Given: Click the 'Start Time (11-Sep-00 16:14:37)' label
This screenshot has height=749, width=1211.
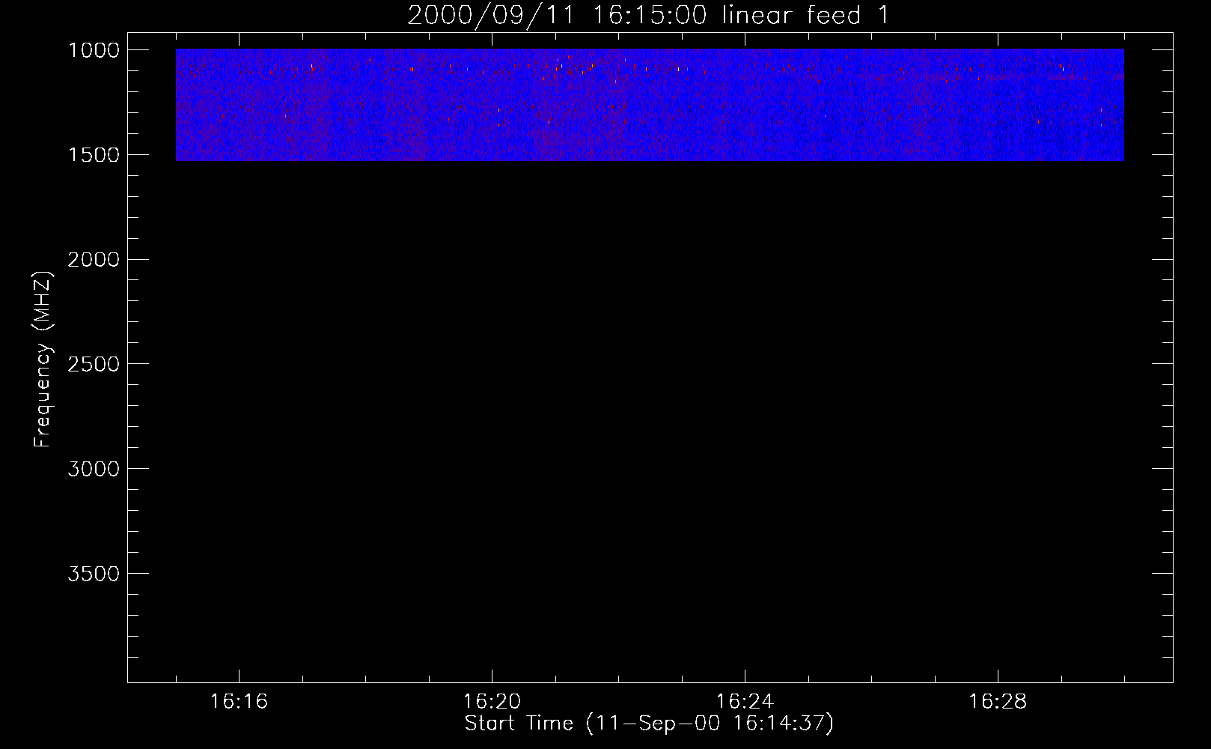Looking at the screenshot, I should (649, 724).
